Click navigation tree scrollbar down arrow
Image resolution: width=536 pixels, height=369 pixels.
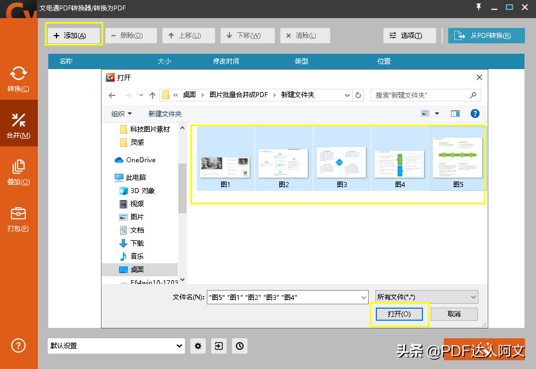click(x=182, y=280)
